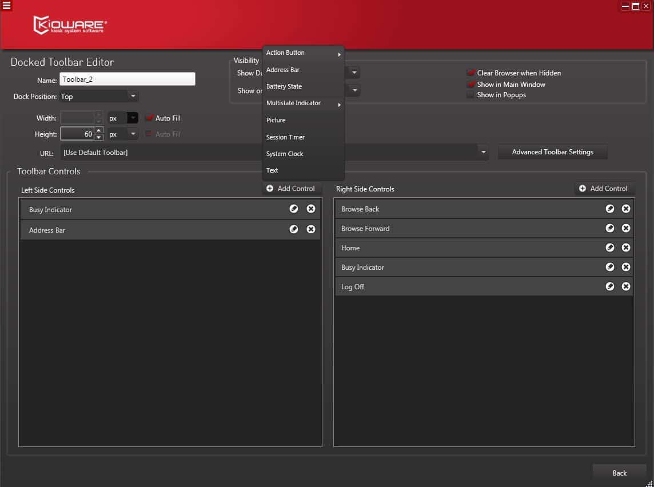Choose Session Timer from the menu
Screen dimensions: 654x487
[x=286, y=137]
